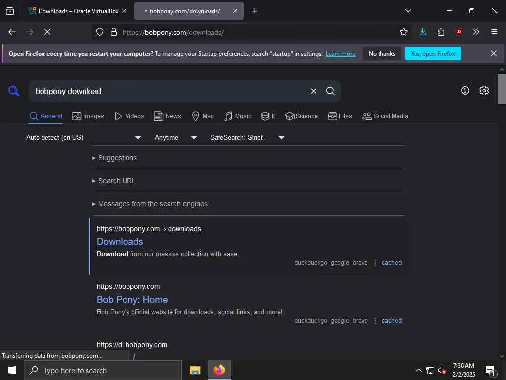The width and height of the screenshot is (506, 380).
Task: Close the bobpony.com/downloads tab
Action: [x=235, y=11]
